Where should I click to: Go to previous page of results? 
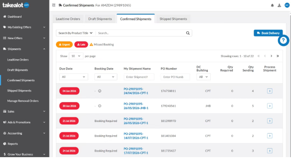coord(265,56)
